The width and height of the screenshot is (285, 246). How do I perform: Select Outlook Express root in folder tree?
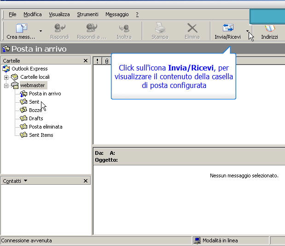tap(29, 69)
